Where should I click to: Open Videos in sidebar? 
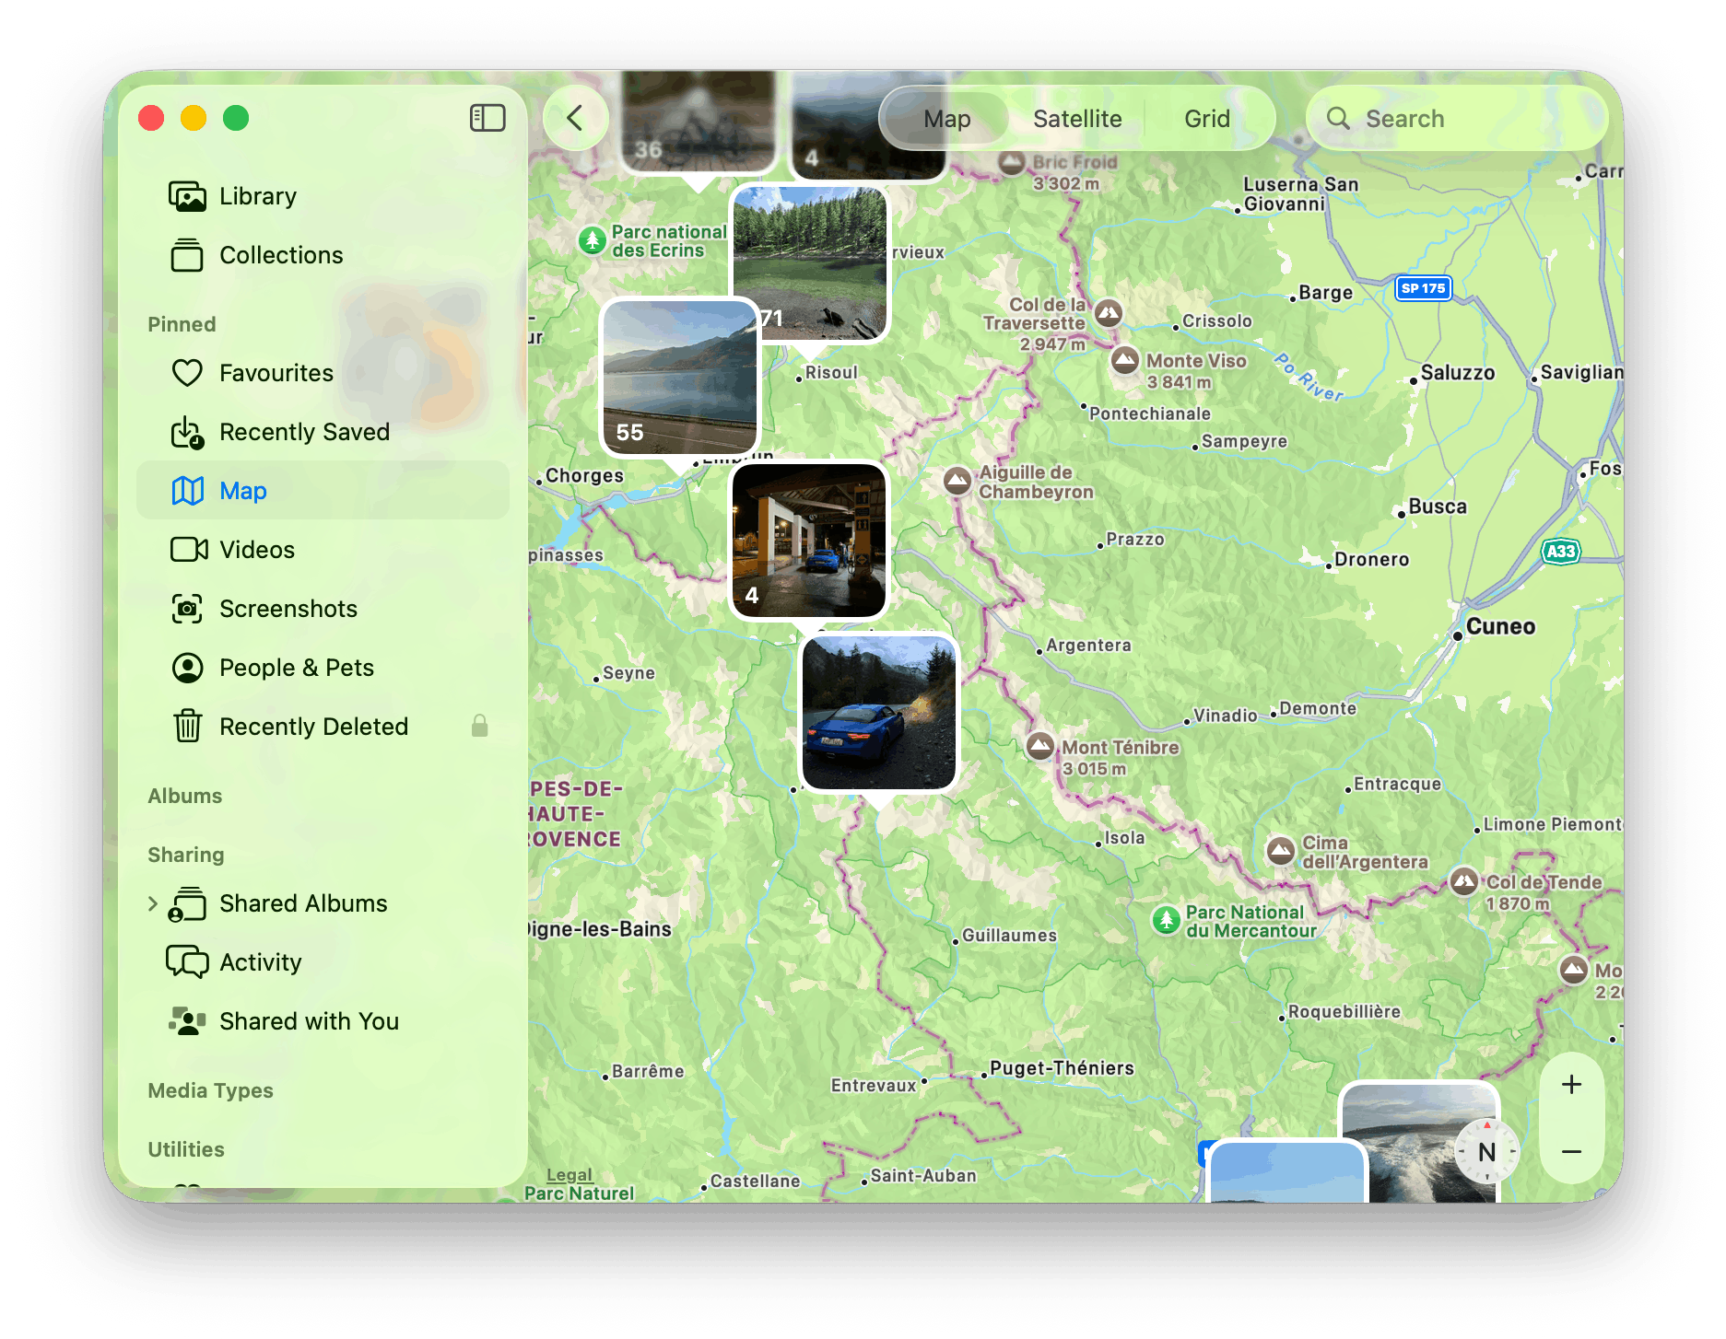click(256, 550)
